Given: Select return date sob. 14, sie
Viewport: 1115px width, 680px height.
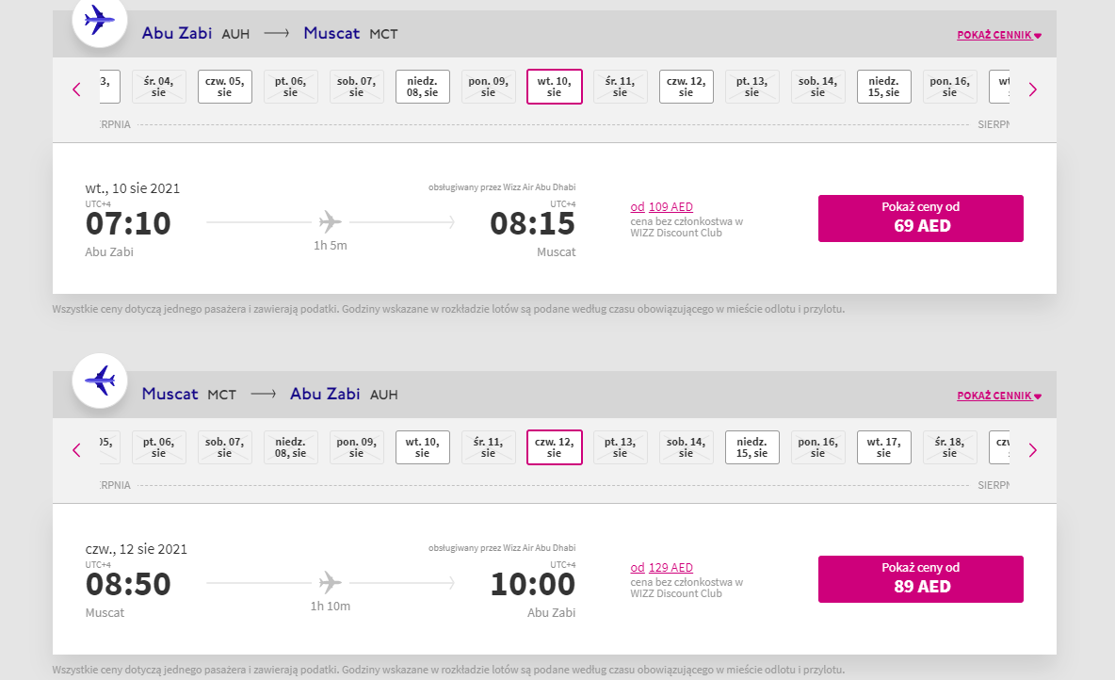Looking at the screenshot, I should click(x=687, y=447).
